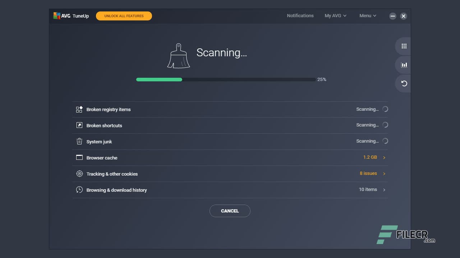Open the dashboard grid icon in sidebar
This screenshot has width=460, height=258.
(404, 46)
